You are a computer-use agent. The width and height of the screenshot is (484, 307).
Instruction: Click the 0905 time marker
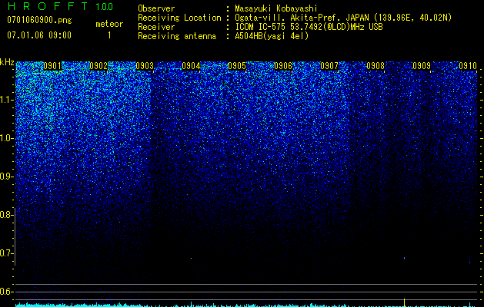237,66
